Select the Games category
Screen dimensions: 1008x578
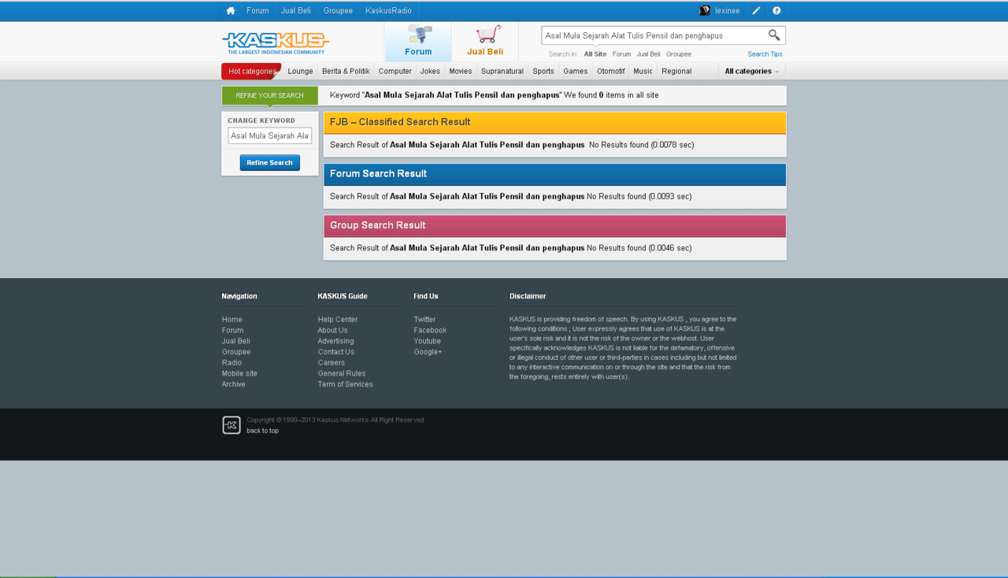[x=576, y=71]
